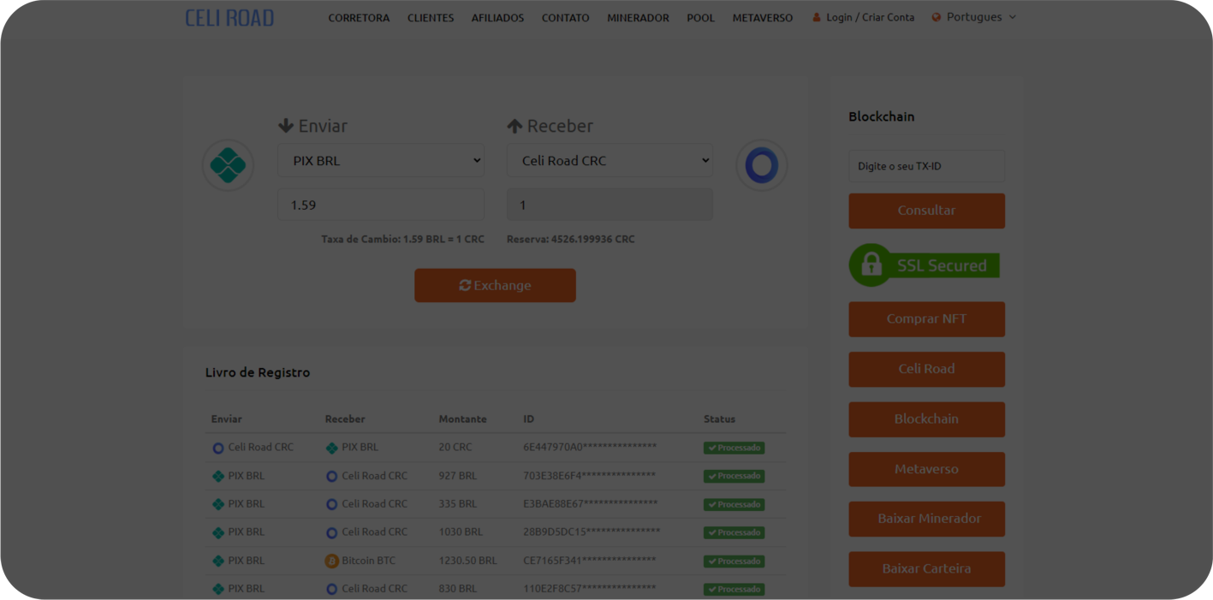The image size is (1213, 600).
Task: Click the Celi Road icon in 335 BRL row
Action: [x=332, y=504]
